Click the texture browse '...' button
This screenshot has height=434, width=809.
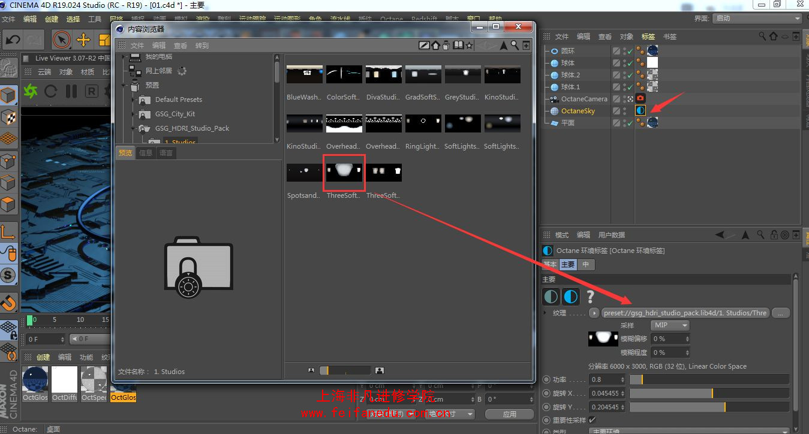tap(781, 313)
